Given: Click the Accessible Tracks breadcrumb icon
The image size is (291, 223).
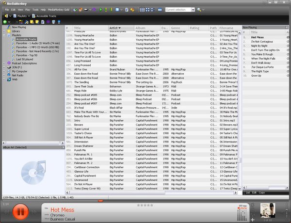Looking at the screenshot, I should pyautogui.click(x=34, y=16).
